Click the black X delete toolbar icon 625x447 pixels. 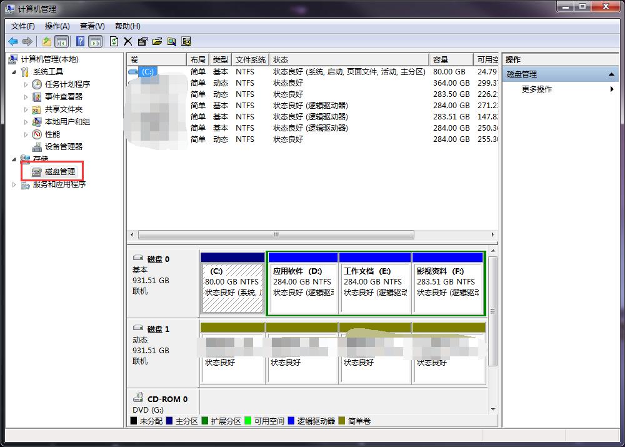point(128,41)
